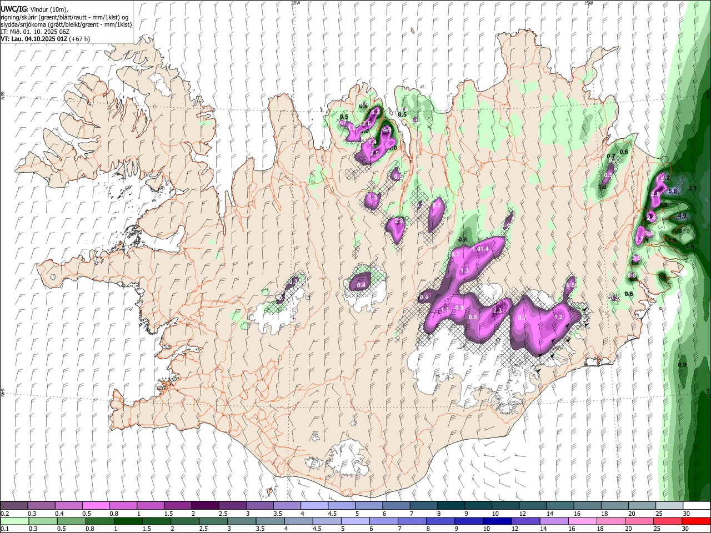The width and height of the screenshot is (711, 533).
Task: Click the lavender 5 swatch in the rain legend
Action: [x=355, y=521]
